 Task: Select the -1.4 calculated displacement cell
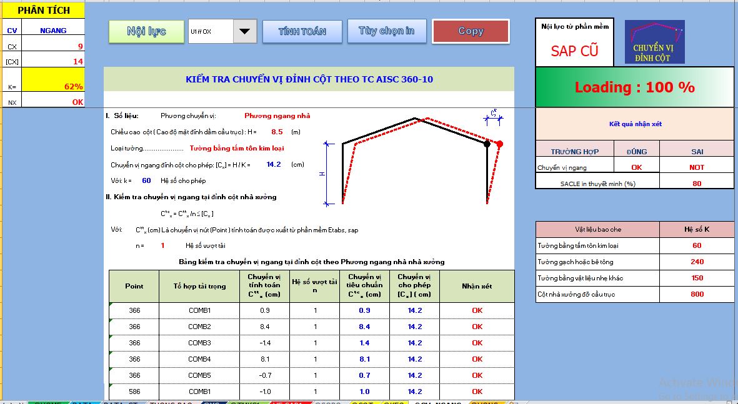265,343
